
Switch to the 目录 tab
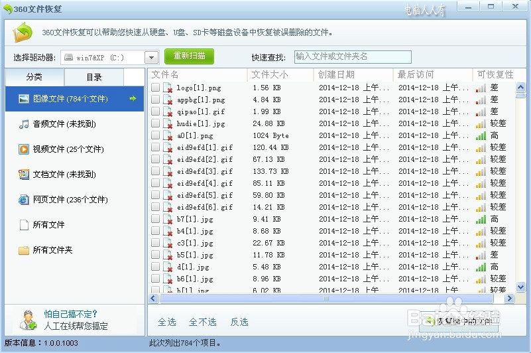click(94, 78)
